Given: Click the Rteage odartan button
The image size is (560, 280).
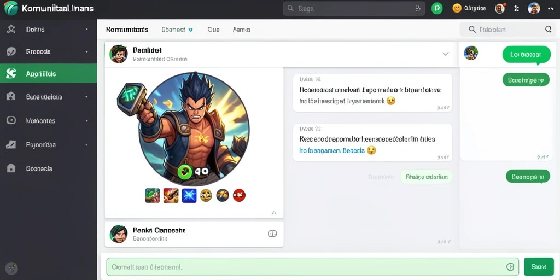Looking at the screenshot, I should 427,177.
